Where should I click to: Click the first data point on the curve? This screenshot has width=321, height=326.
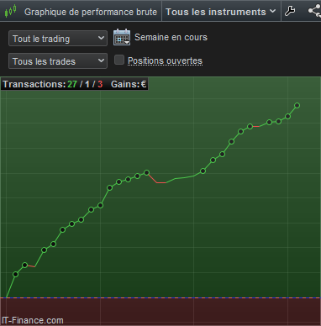coord(16,274)
